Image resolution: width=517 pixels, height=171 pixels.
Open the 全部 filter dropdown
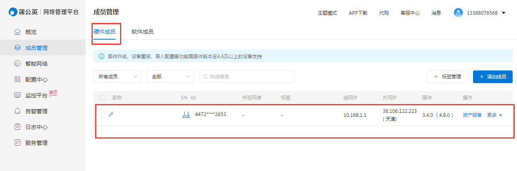[x=170, y=76]
